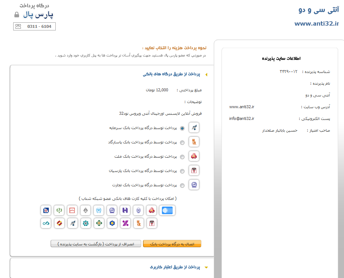
Task: Click the blue hexagon Sanat Madan icon
Action: [x=112, y=223]
